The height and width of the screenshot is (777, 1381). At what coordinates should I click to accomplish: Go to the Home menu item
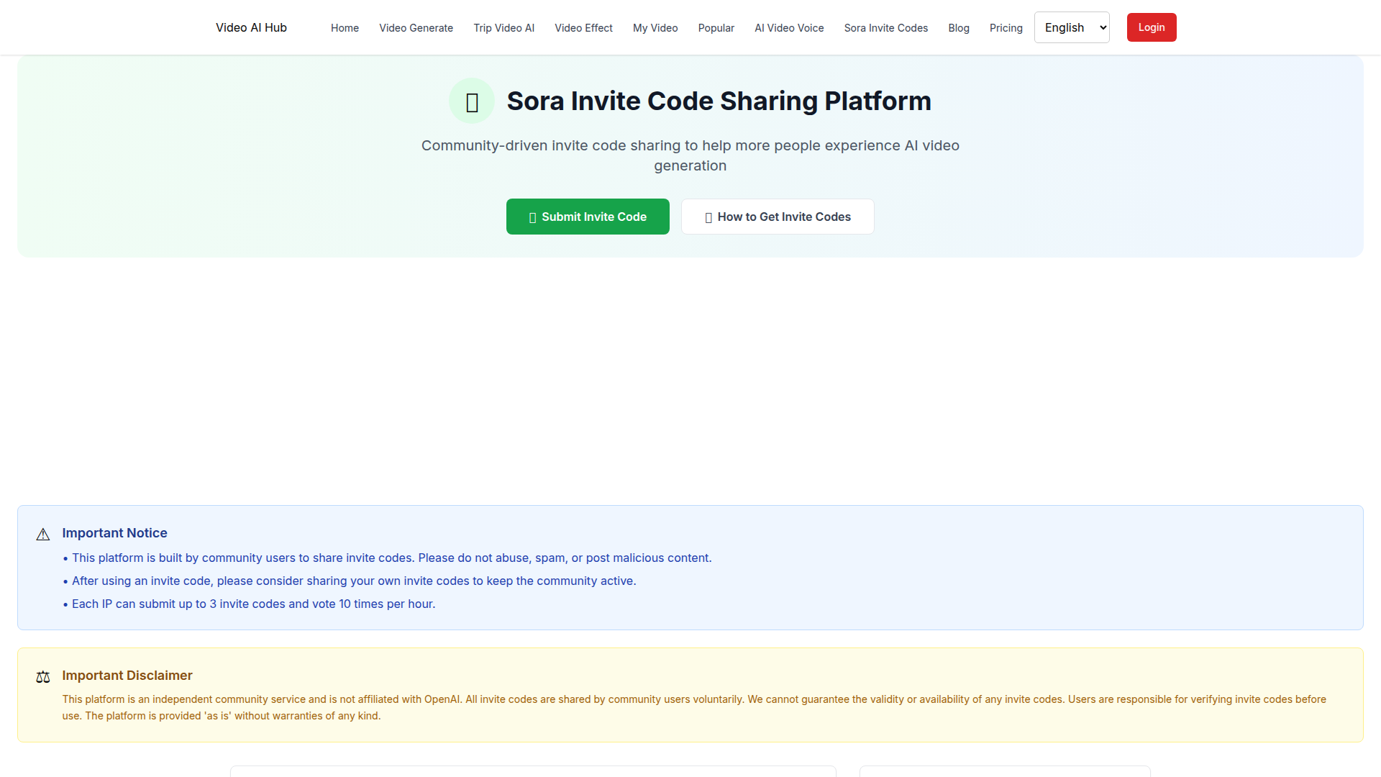(x=345, y=28)
